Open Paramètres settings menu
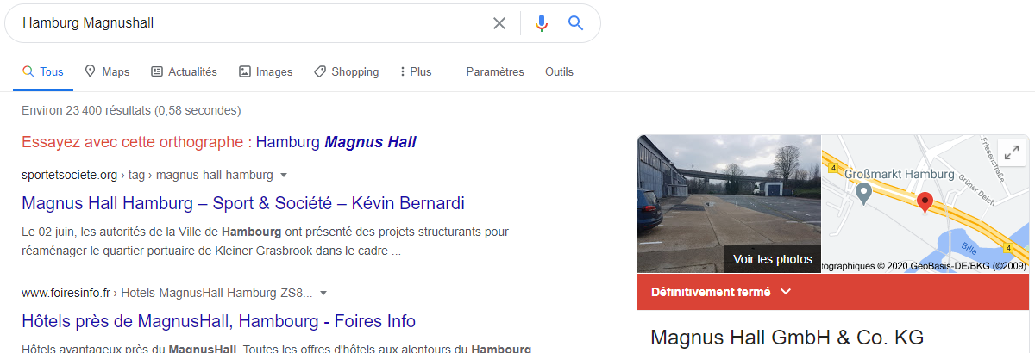Image resolution: width=1035 pixels, height=353 pixels. click(x=495, y=72)
